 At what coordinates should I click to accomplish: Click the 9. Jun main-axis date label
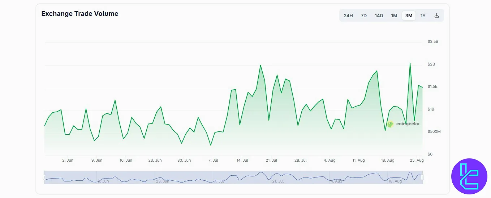(97, 160)
